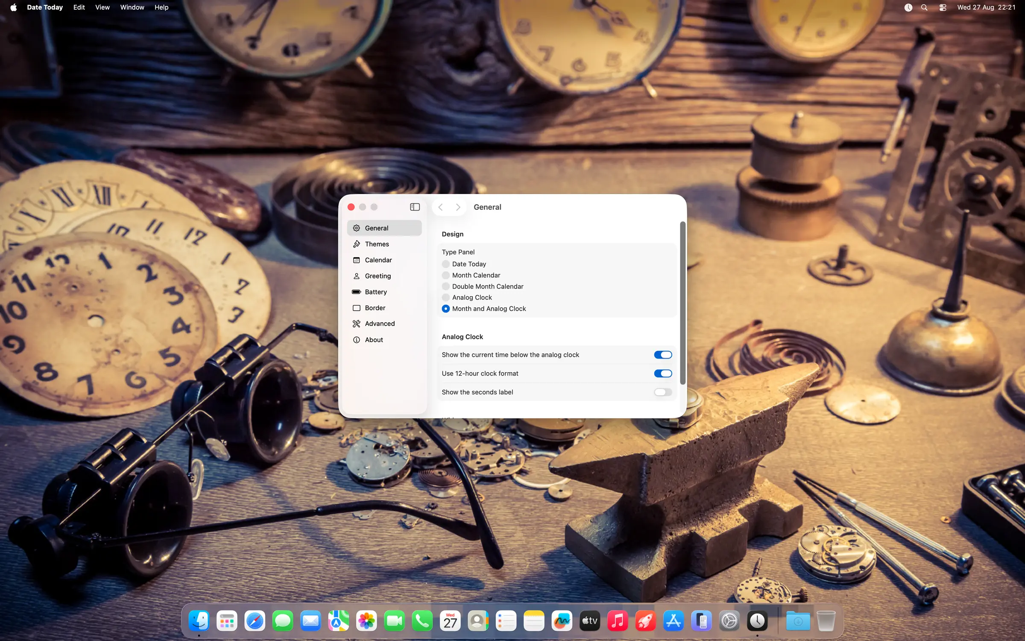
Task: Open the Trash from the Dock
Action: [826, 621]
